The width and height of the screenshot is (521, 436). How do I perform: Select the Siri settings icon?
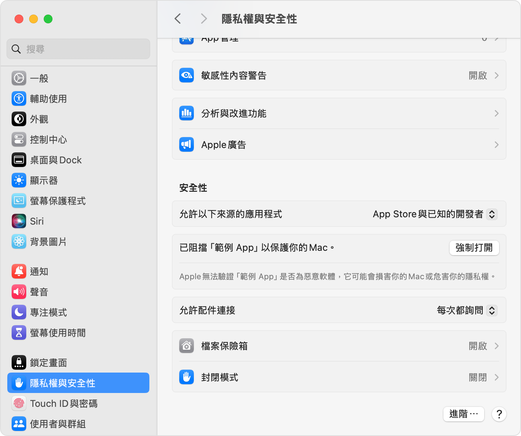tap(19, 221)
